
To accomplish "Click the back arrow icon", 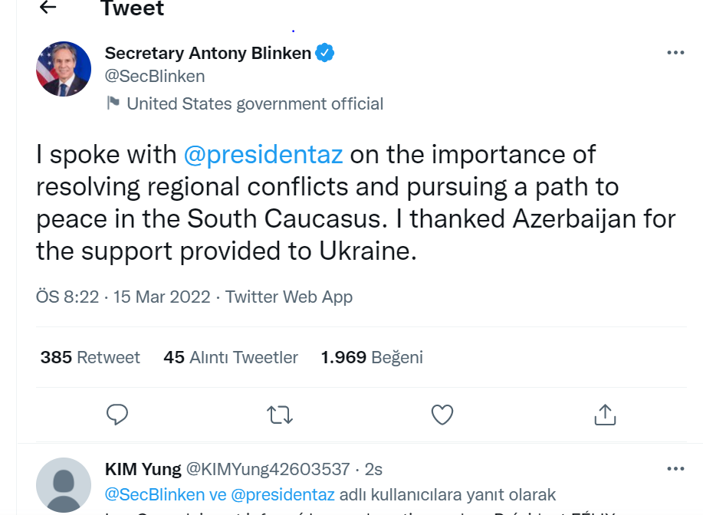I will [x=48, y=8].
